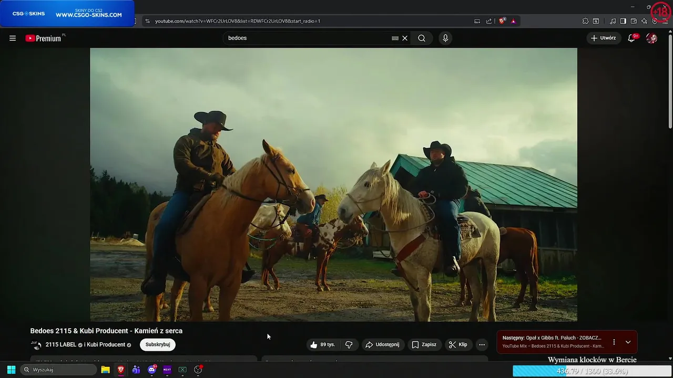Open File Explorer from the taskbar
This screenshot has height=378, width=673.
click(x=105, y=370)
